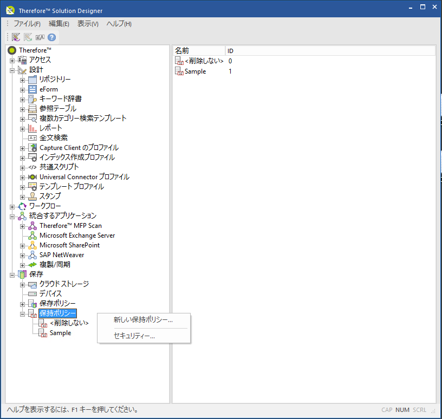
Task: Expand the eForm node
Action: [22, 90]
